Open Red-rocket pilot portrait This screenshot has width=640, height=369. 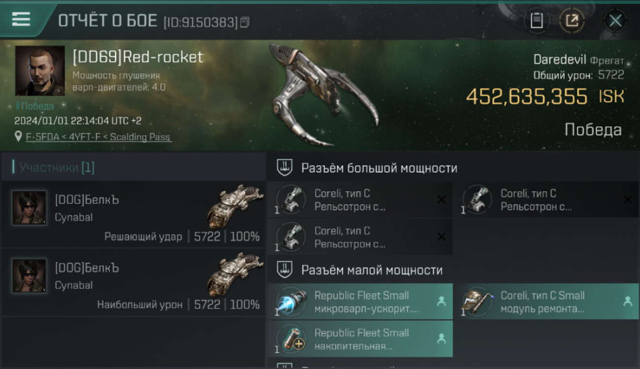point(40,71)
